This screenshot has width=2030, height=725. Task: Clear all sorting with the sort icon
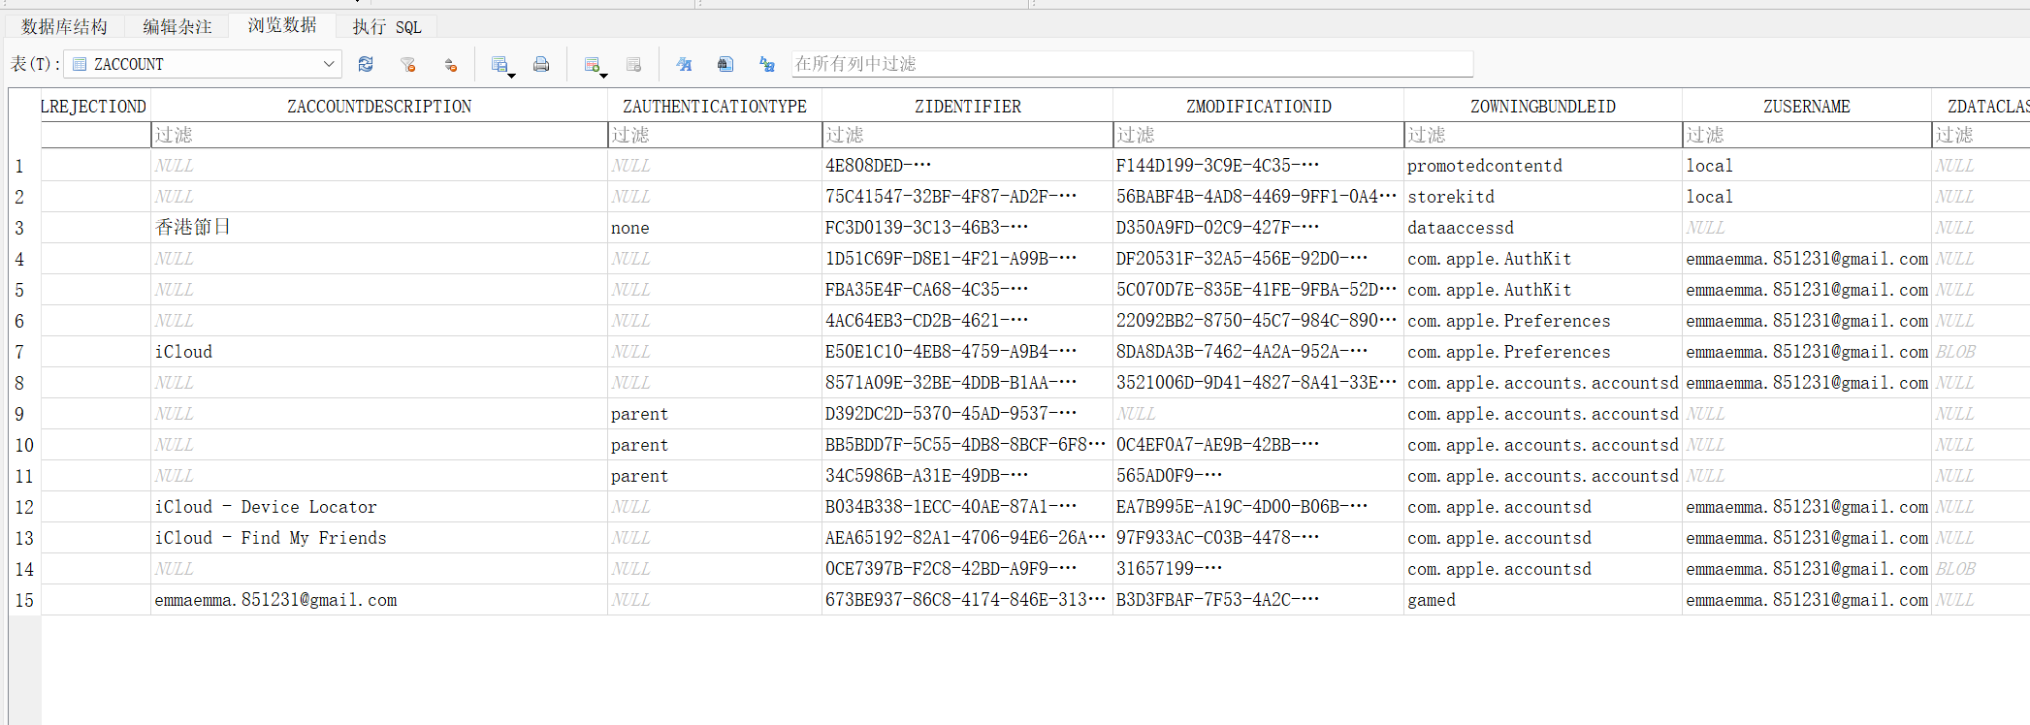[451, 64]
